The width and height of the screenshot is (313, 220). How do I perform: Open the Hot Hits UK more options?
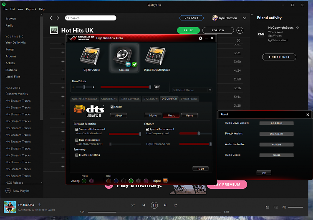(x=240, y=30)
